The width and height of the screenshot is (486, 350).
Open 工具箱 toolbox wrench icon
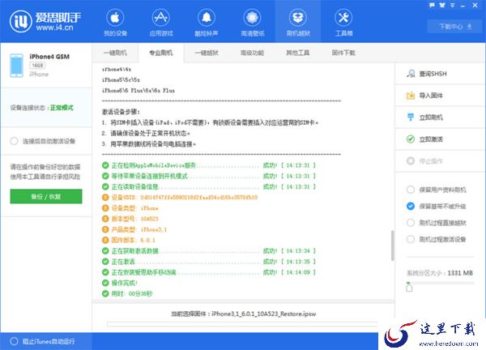(x=343, y=18)
